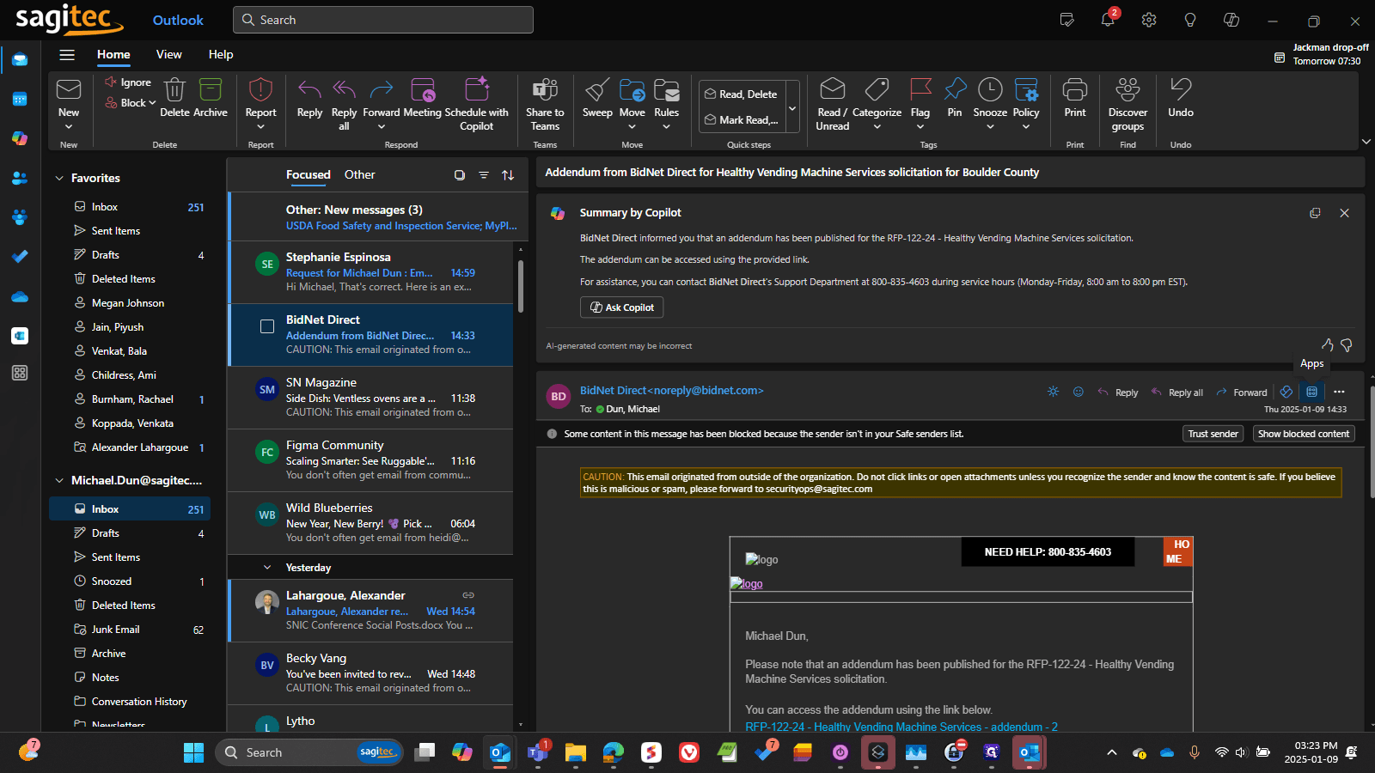Open the SN Magazine email
This screenshot has height=773, width=1375.
tap(371, 398)
